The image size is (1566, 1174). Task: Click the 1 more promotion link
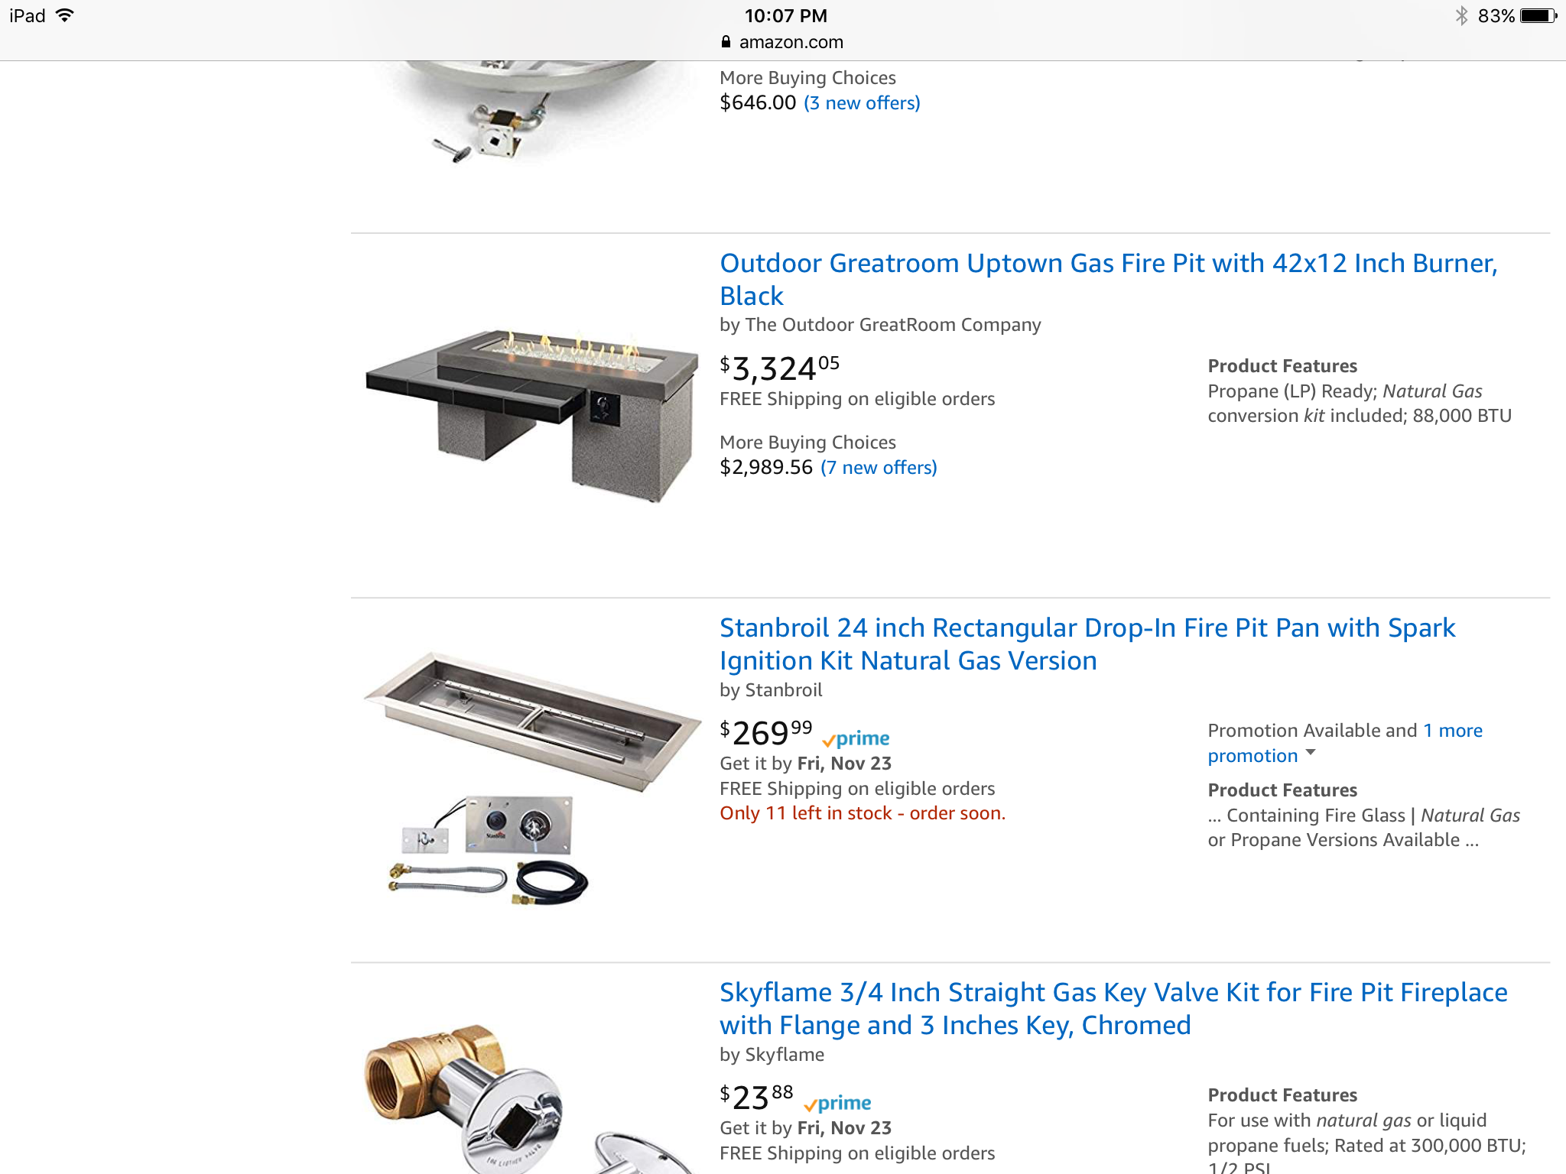coord(1345,743)
